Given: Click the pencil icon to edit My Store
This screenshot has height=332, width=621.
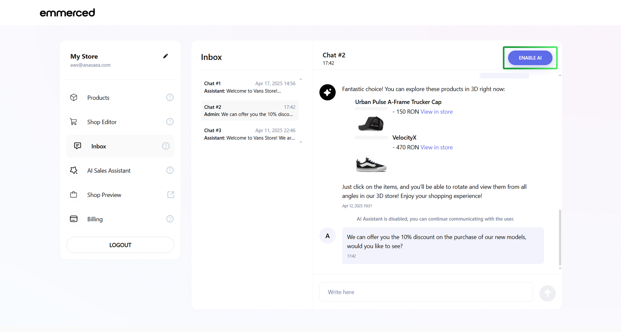Looking at the screenshot, I should [x=166, y=56].
